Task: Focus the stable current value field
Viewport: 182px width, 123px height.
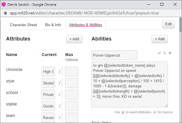Action: tap(48, 106)
